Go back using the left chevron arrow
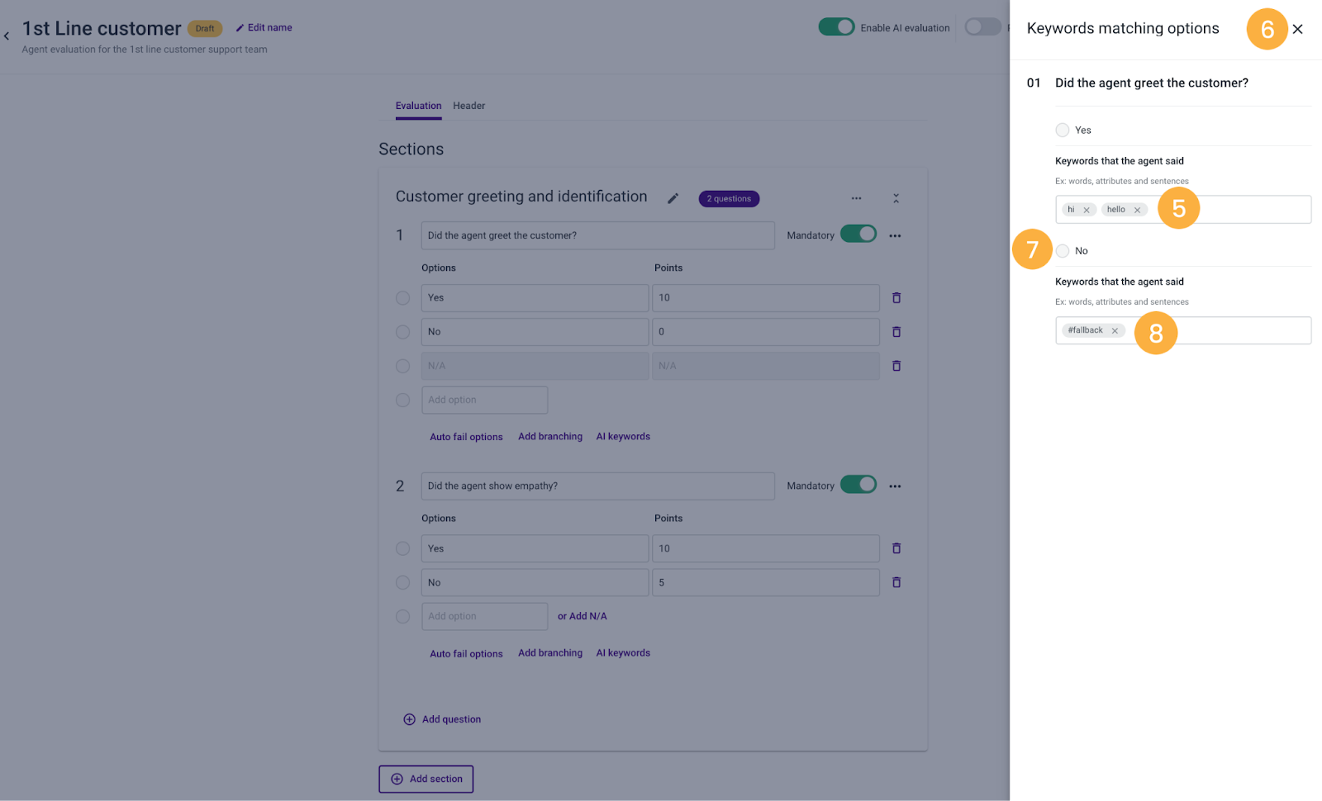This screenshot has height=801, width=1322. [7, 36]
